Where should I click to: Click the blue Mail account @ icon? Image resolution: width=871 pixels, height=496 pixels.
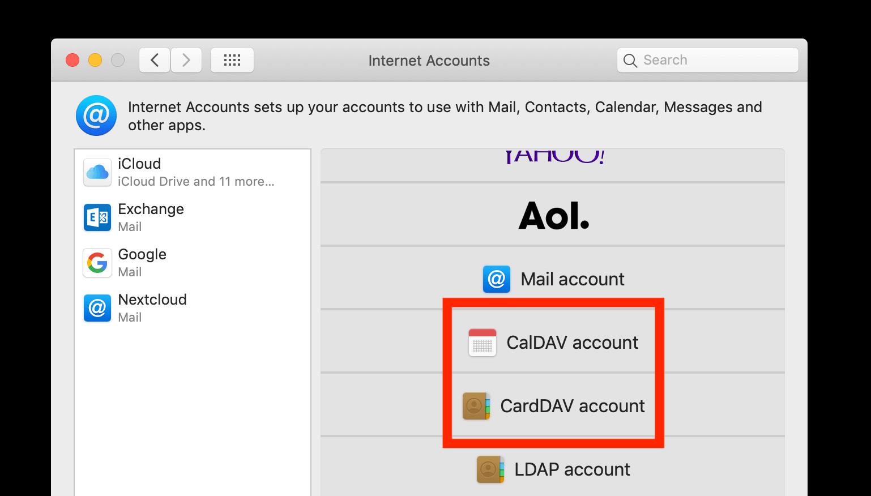pyautogui.click(x=496, y=279)
